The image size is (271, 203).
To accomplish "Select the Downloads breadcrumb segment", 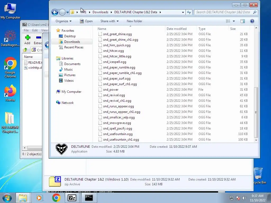I will click(100, 12).
